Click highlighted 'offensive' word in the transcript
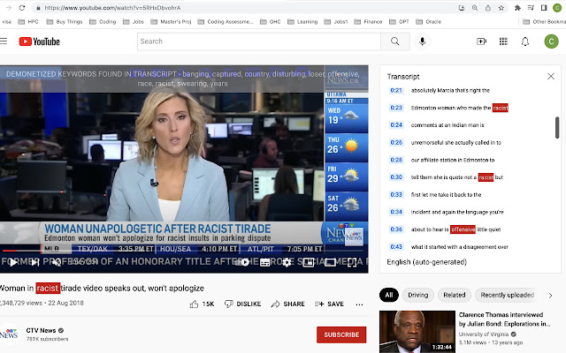Viewport: 566px width, 353px height. click(x=463, y=229)
